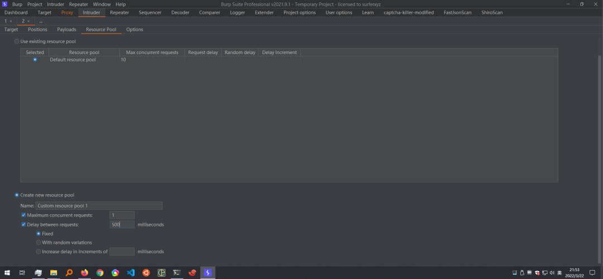Open the multicolor circle app on the taskbar

click(x=116, y=272)
